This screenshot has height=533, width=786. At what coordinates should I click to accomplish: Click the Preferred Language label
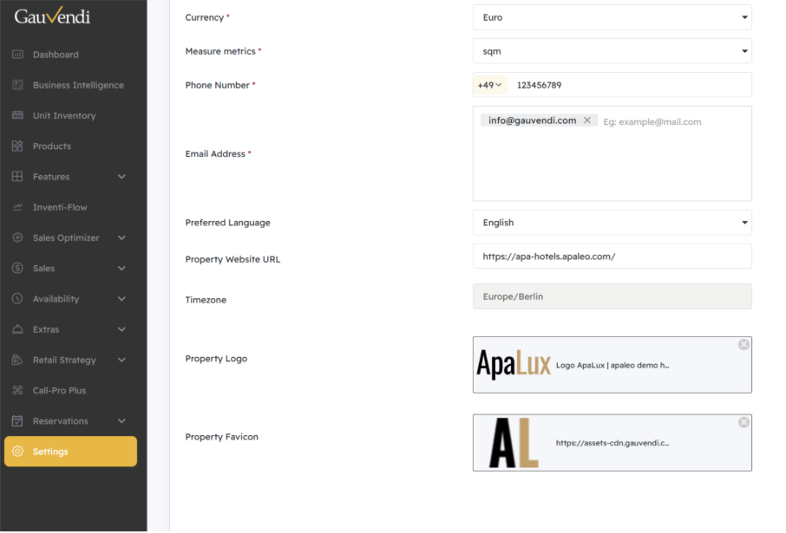pos(227,223)
